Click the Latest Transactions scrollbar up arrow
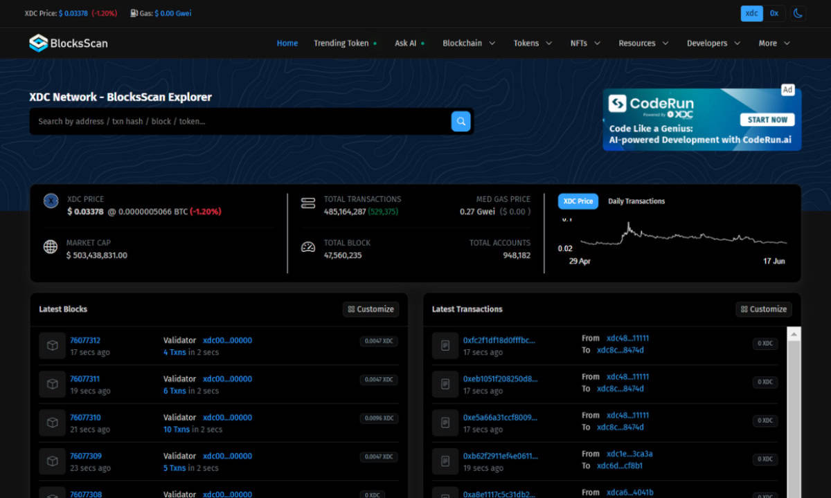Image resolution: width=831 pixels, height=498 pixels. pyautogui.click(x=794, y=335)
